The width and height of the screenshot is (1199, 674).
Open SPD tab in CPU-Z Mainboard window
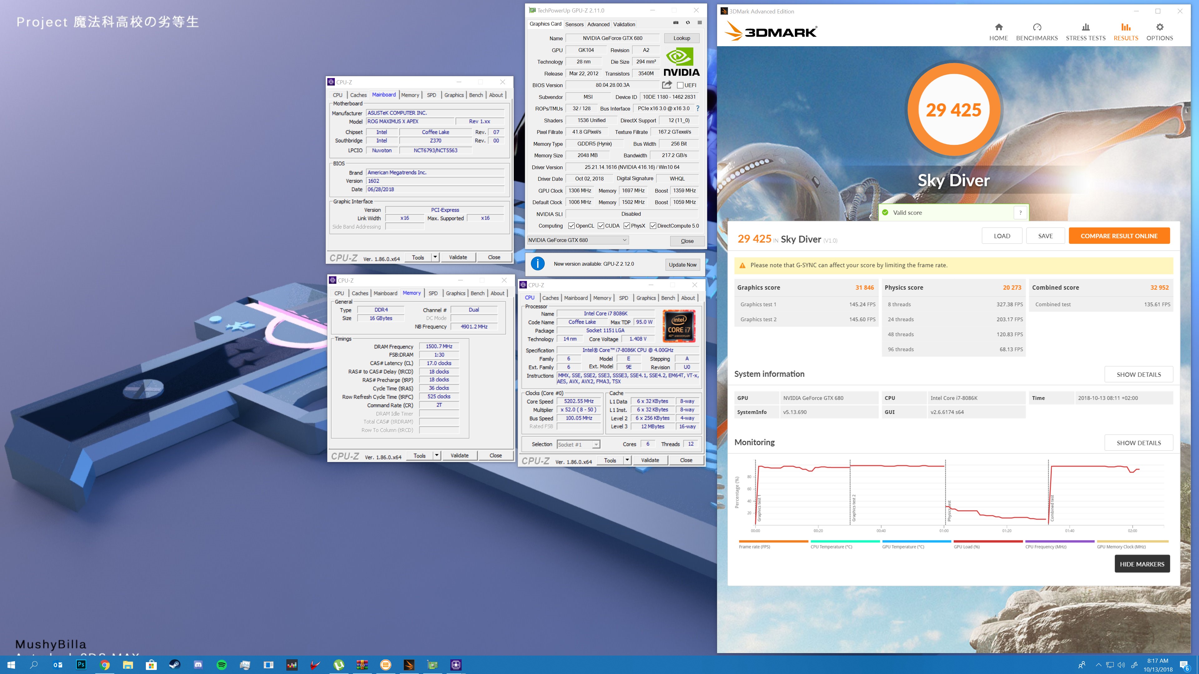click(x=432, y=95)
